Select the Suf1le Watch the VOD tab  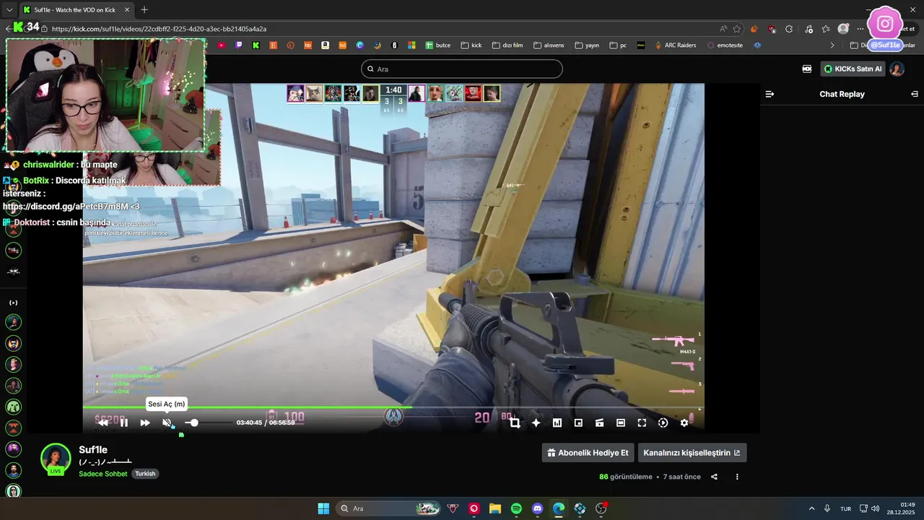point(77,10)
